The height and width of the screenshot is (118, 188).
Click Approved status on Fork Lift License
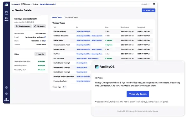point(109,58)
